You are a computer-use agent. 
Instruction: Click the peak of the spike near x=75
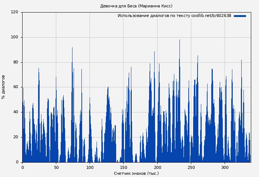tap(72, 48)
